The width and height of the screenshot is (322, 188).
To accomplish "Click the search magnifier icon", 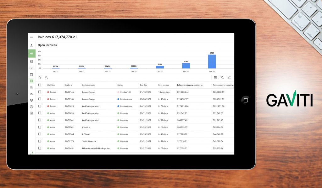I will pyautogui.click(x=47, y=77).
